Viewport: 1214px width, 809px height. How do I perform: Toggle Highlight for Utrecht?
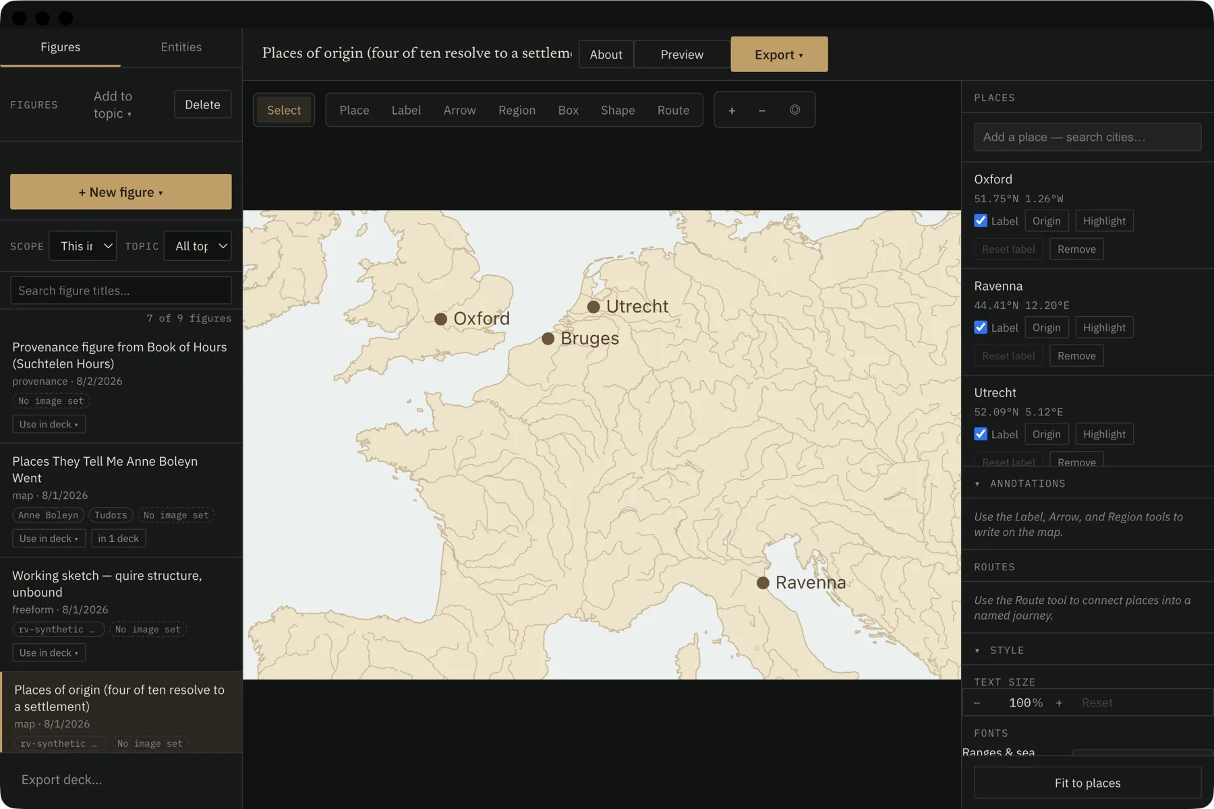[x=1104, y=433]
